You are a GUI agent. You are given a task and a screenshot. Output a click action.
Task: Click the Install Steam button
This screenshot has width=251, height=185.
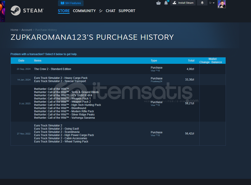[x=183, y=3]
